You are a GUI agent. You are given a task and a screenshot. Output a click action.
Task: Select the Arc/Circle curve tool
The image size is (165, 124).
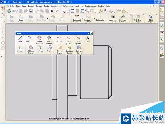point(29,39)
